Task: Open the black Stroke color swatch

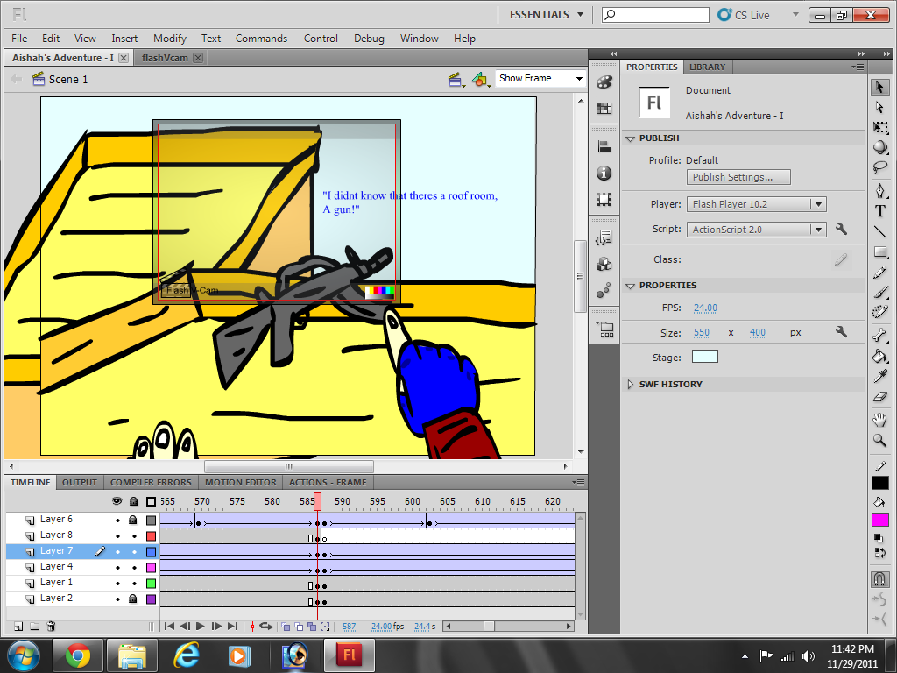Action: tap(879, 483)
